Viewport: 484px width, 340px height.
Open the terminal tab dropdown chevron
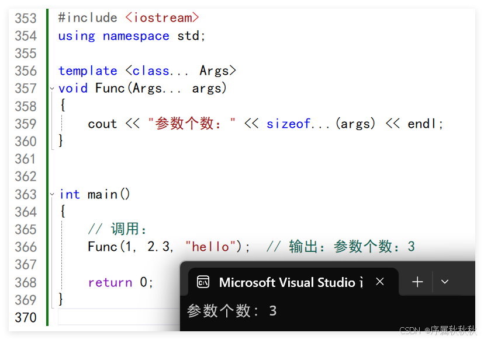(x=444, y=282)
